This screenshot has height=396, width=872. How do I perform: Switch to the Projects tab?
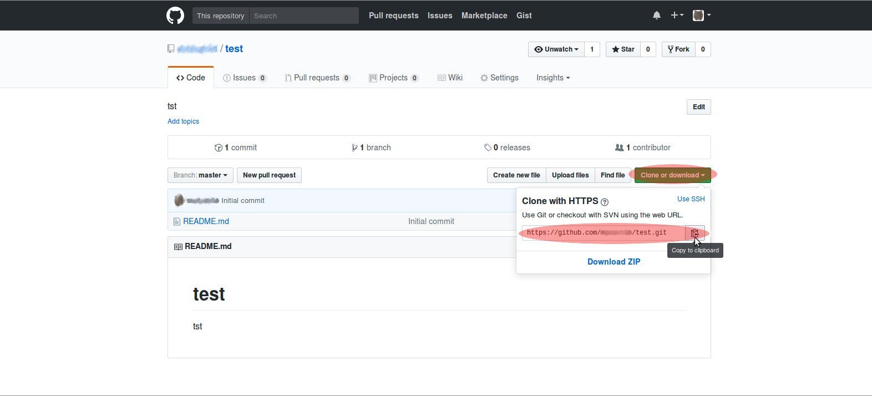coord(394,78)
